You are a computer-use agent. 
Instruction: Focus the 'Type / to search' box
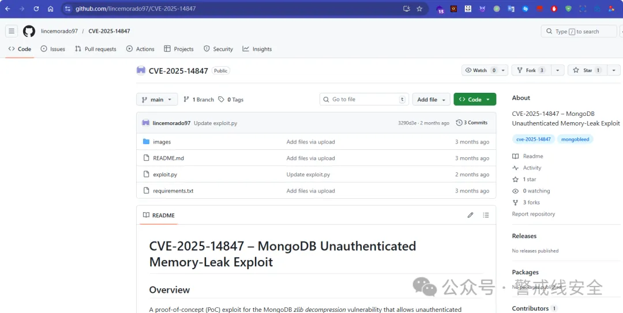[x=579, y=31]
